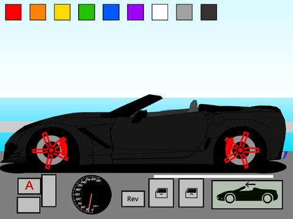This screenshot has width=293, height=219.
Task: Select the white color swatch
Action: [160, 12]
